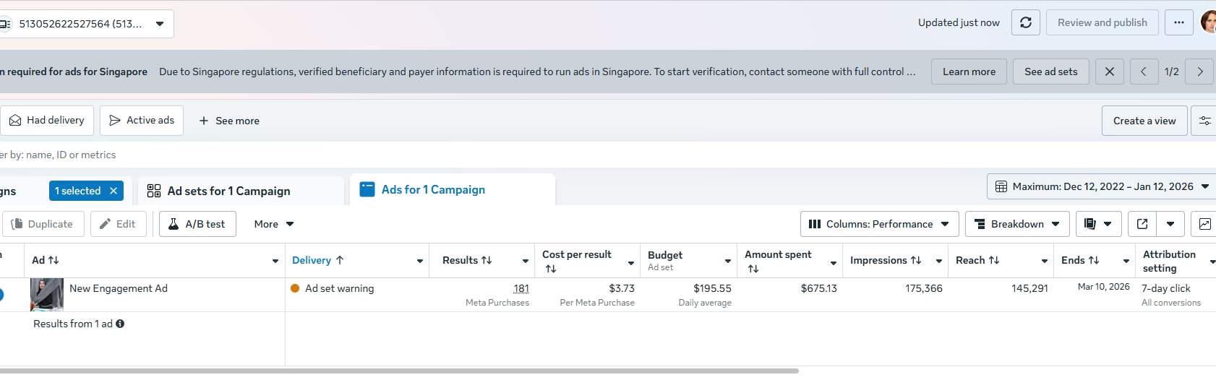Screen dimensions: 1216x380
Task: Toggle the Had delivery filter
Action: tap(47, 121)
